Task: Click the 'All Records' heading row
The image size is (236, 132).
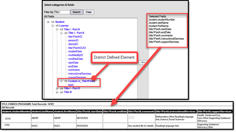Action: tap(117, 107)
